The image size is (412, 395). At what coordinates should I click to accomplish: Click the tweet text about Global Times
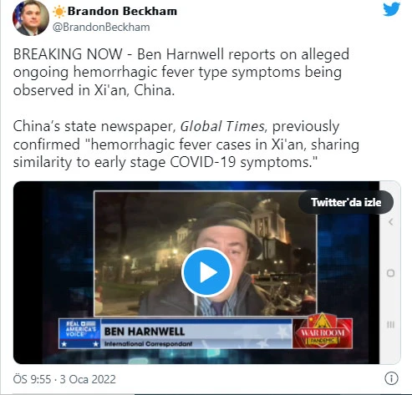tap(186, 144)
